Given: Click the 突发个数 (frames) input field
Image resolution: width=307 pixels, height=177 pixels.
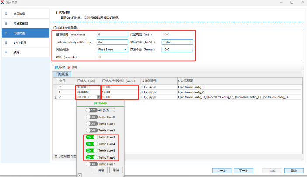Looking at the screenshot, I should click(176, 50).
